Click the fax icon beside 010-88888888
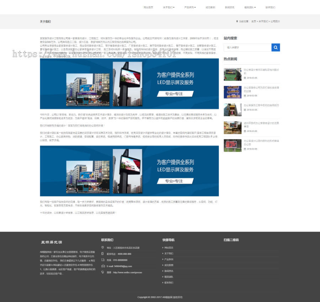320x302 pixels. [x=102, y=260]
